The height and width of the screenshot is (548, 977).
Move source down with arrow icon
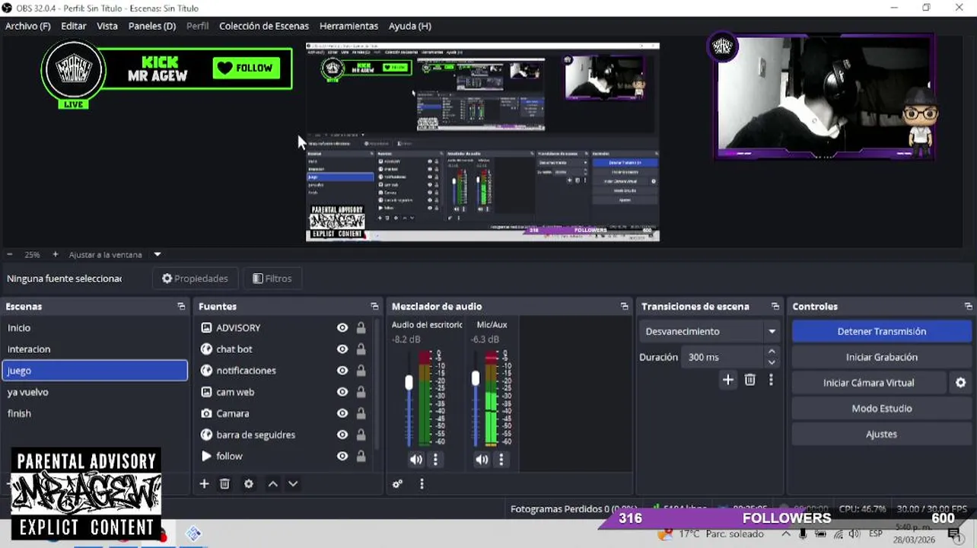293,484
